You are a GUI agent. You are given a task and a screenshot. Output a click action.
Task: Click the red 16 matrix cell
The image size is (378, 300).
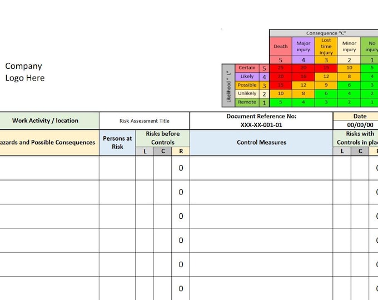click(x=304, y=77)
